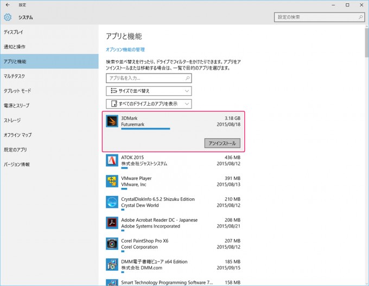Maximize the Settings window
The height and width of the screenshot is (286, 369).
347,5
